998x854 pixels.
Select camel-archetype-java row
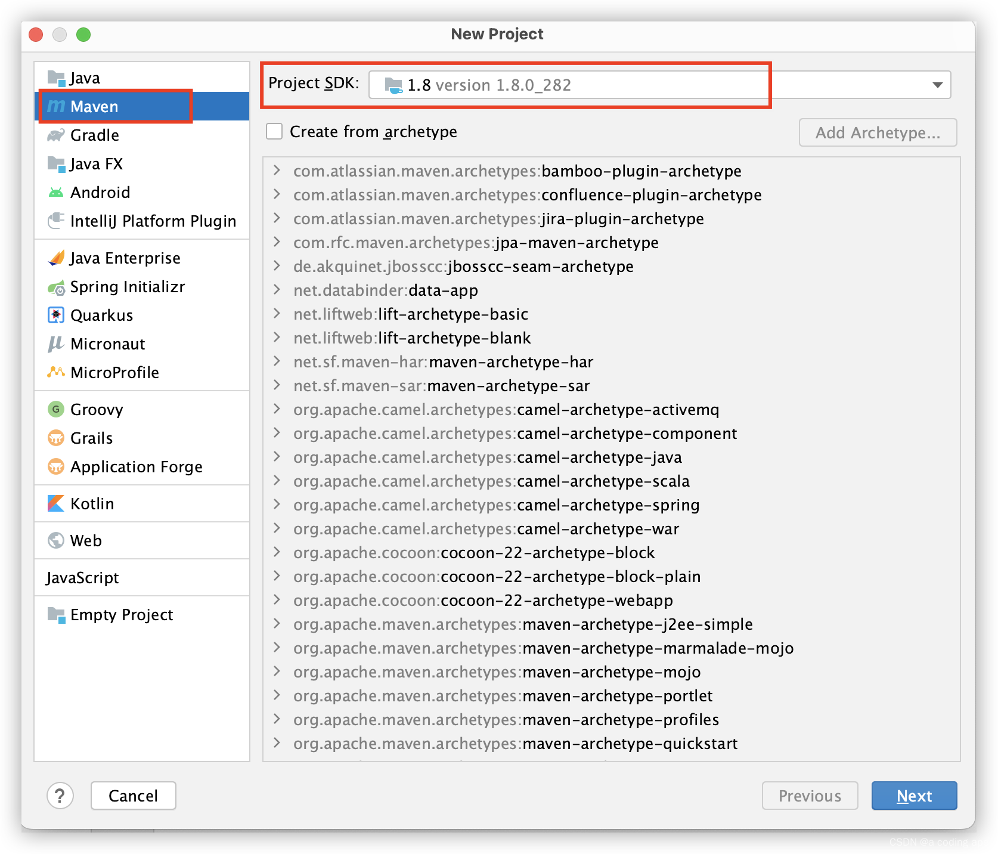612,457
